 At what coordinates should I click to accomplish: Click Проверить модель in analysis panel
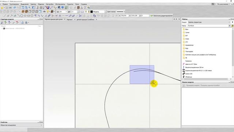tap(193, 85)
